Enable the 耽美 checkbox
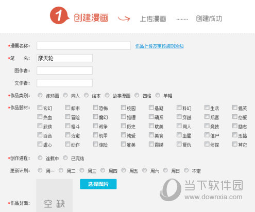This screenshot has height=212, width=255. [x=151, y=126]
